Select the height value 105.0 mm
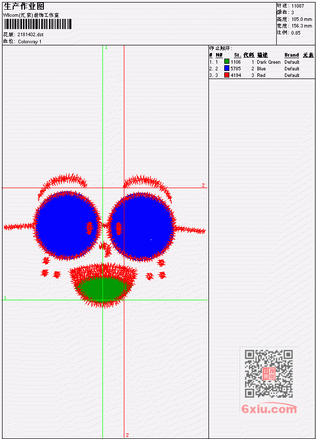316x439 pixels. tap(302, 19)
